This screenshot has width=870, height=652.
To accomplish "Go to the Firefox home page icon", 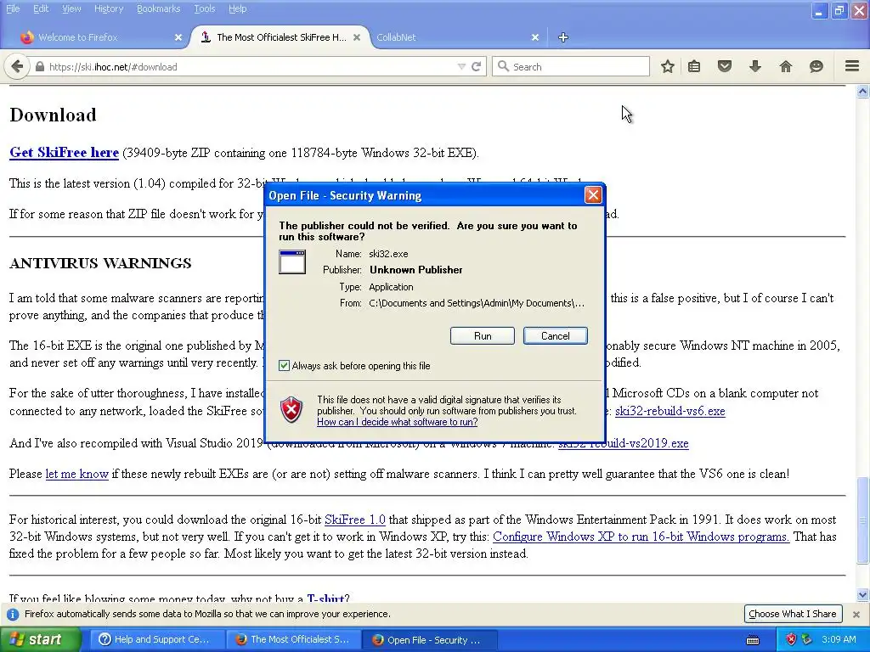I will (x=786, y=66).
